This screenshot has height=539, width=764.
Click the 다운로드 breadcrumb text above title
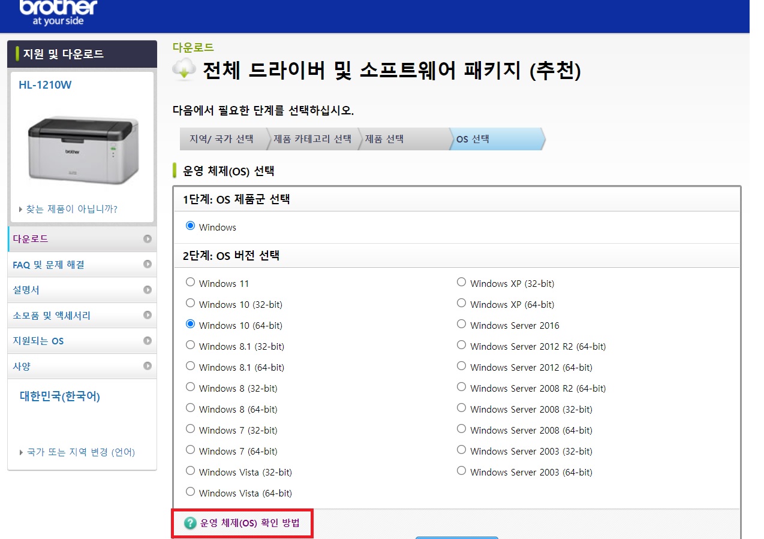tap(193, 47)
